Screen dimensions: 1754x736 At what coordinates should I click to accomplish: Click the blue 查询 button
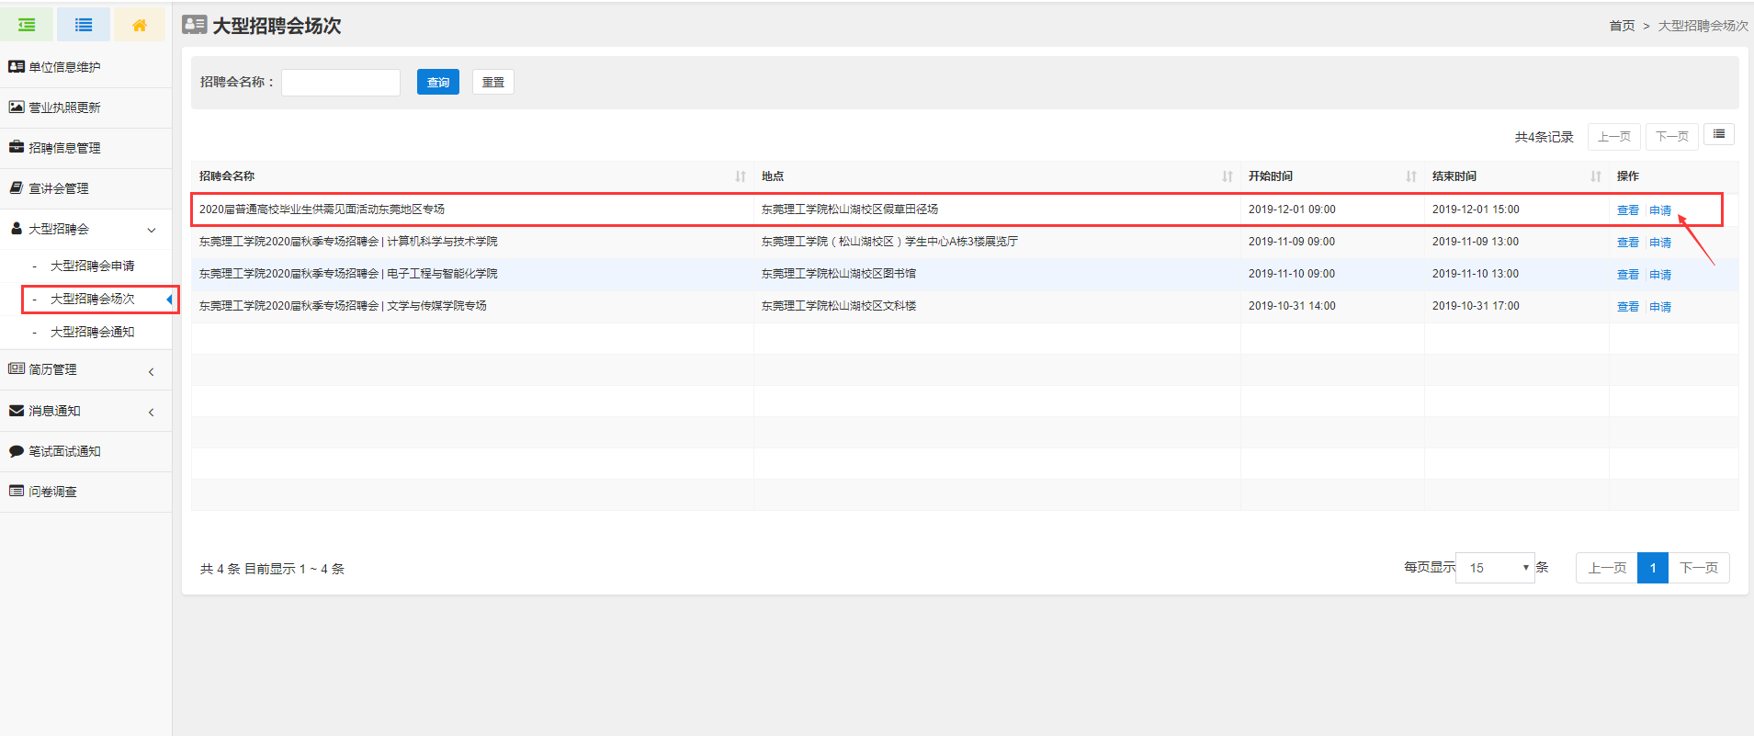click(437, 82)
